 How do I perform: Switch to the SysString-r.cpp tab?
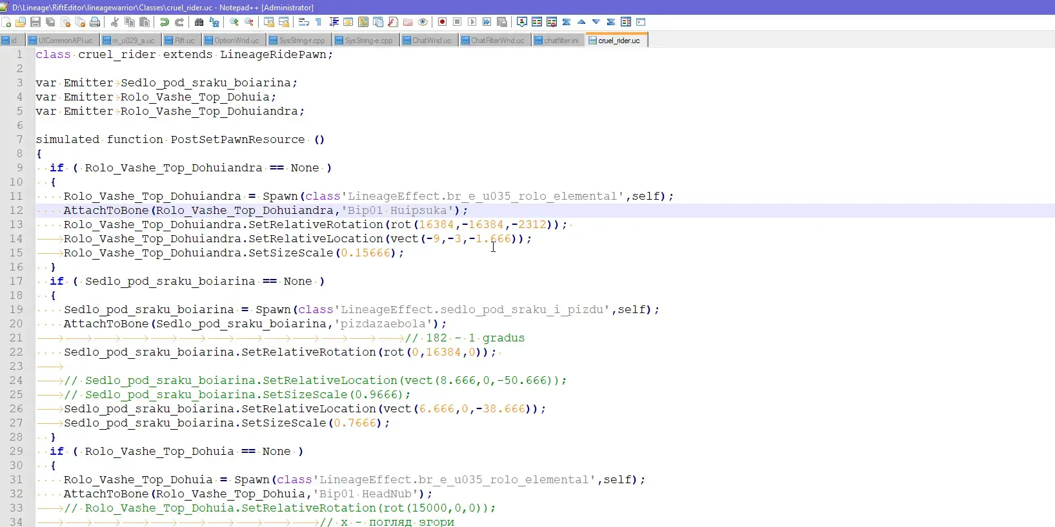pyautogui.click(x=299, y=40)
